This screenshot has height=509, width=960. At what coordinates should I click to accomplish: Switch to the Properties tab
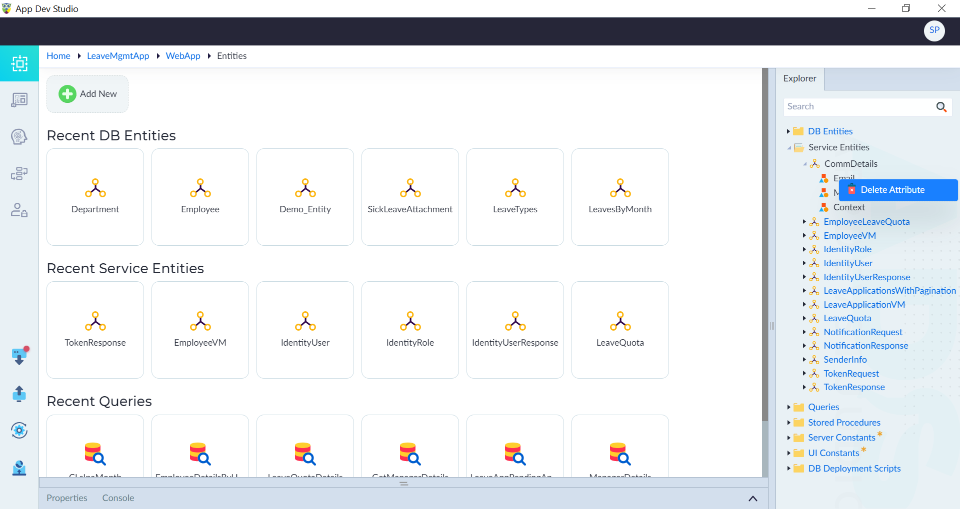67,498
